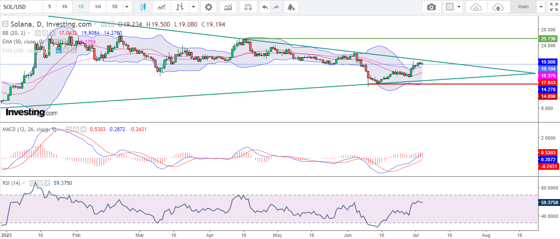Screen dimensions: 560x239
Task: Select the candlestick chart style
Action: [x=144, y=6]
